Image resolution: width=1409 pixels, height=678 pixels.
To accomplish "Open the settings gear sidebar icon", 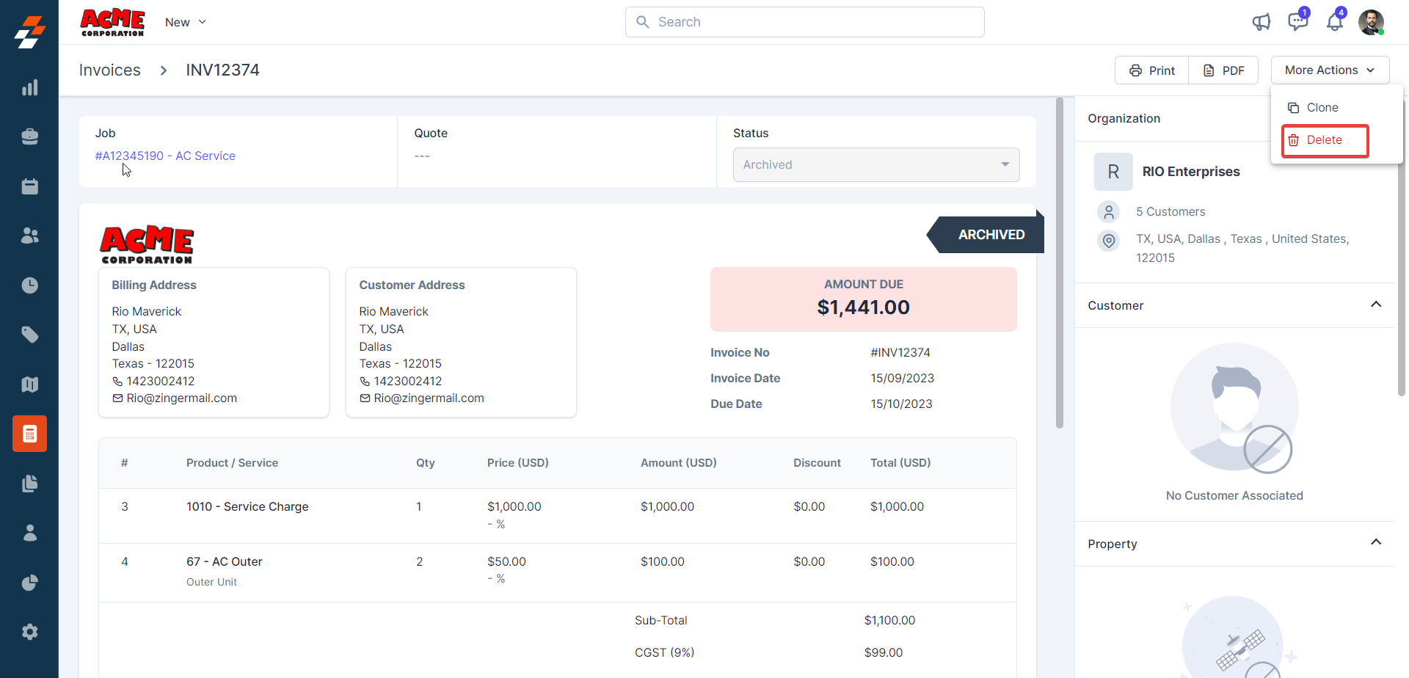I will [29, 632].
